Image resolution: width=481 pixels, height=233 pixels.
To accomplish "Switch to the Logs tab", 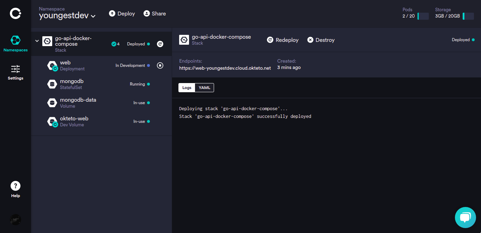I will pos(187,88).
